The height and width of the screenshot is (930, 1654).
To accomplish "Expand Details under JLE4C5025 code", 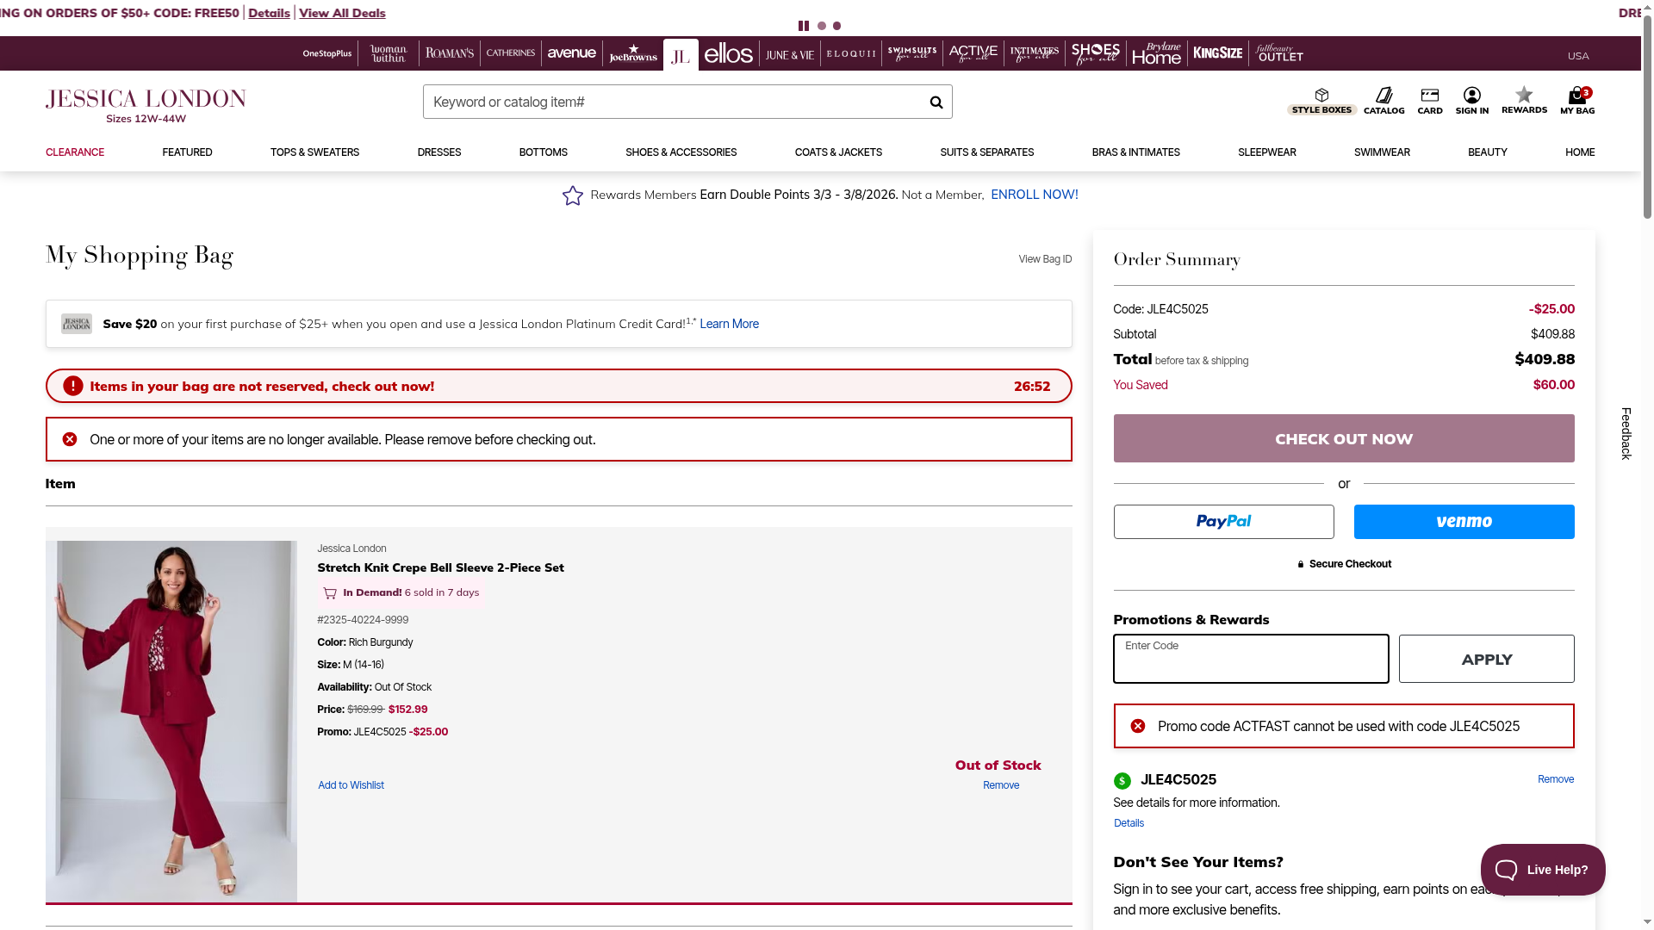I will tap(1128, 823).
